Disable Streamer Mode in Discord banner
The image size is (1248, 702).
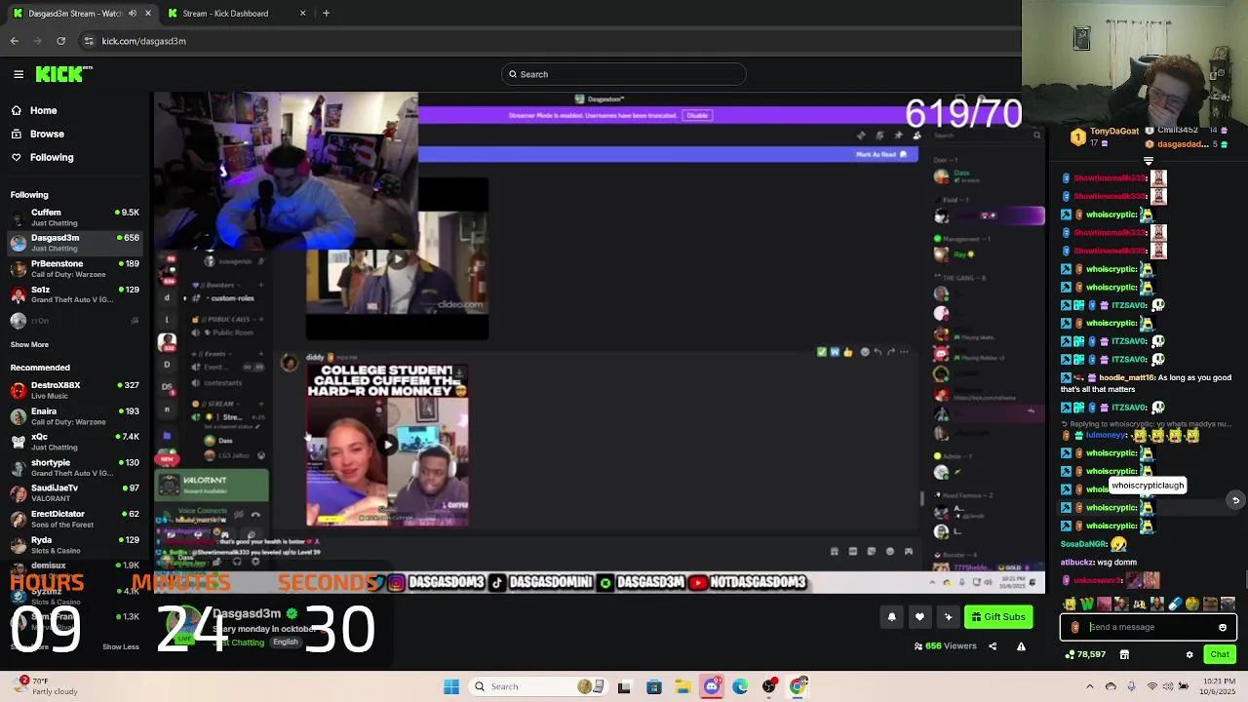coord(697,115)
